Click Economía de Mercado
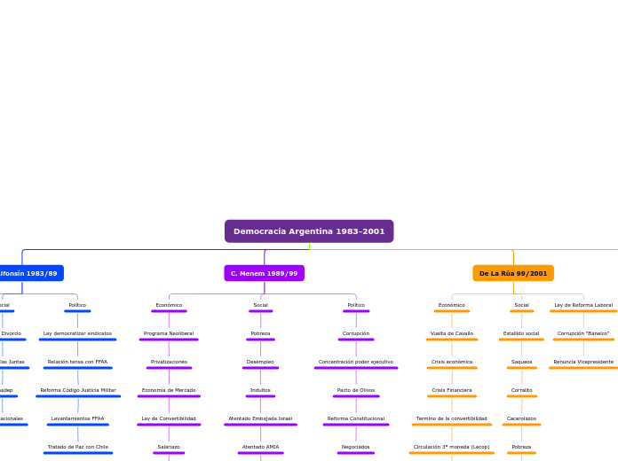The height and width of the screenshot is (461, 618). coord(169,390)
